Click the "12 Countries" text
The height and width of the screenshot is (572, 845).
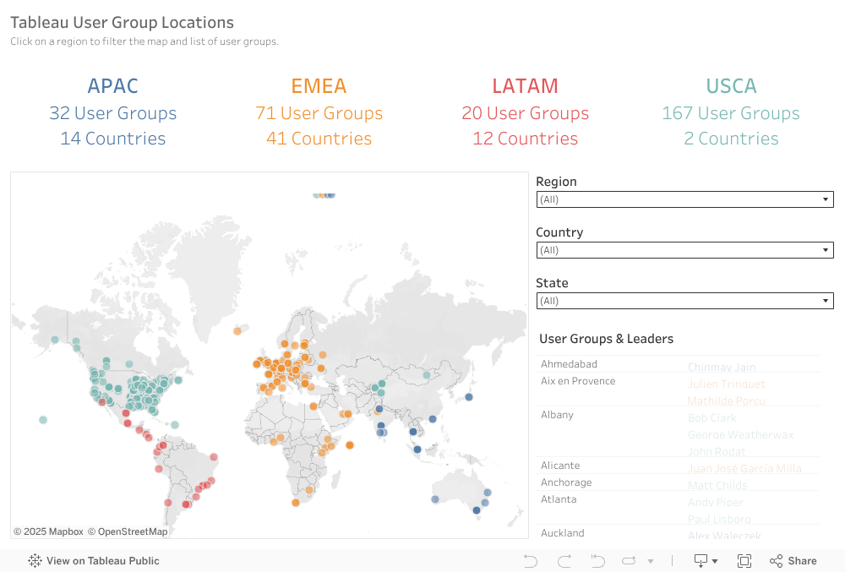pyautogui.click(x=526, y=139)
